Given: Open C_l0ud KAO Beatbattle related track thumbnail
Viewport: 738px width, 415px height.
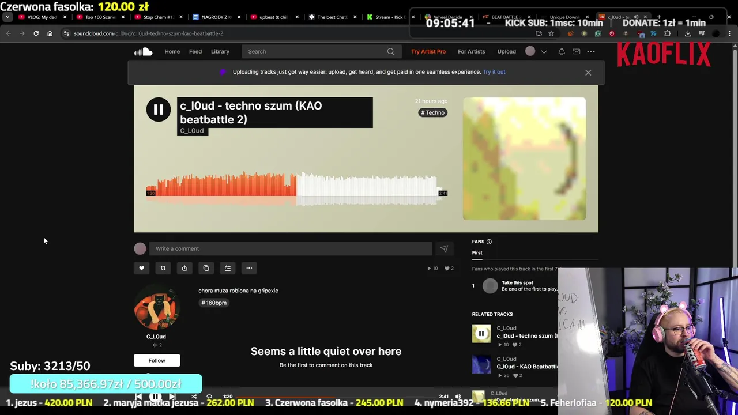Looking at the screenshot, I should click(x=481, y=364).
